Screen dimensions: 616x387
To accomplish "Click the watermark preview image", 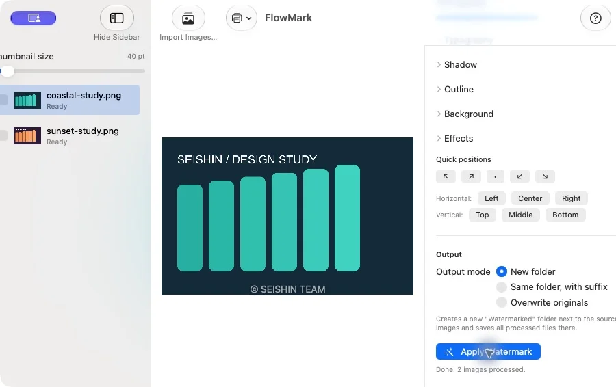I will pyautogui.click(x=287, y=216).
